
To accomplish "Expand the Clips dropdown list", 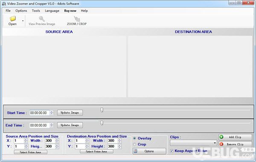I will coord(215,143).
